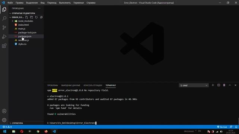Open the Выделение menu
Viewport: 239px width, 134px height.
(32, 3)
